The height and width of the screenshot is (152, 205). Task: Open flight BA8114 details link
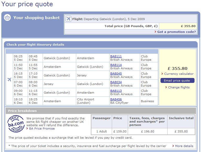116,65
